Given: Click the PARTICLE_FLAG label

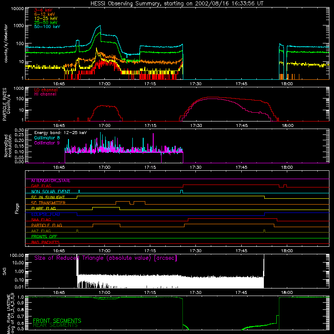Looking at the screenshot, I should [47, 225].
